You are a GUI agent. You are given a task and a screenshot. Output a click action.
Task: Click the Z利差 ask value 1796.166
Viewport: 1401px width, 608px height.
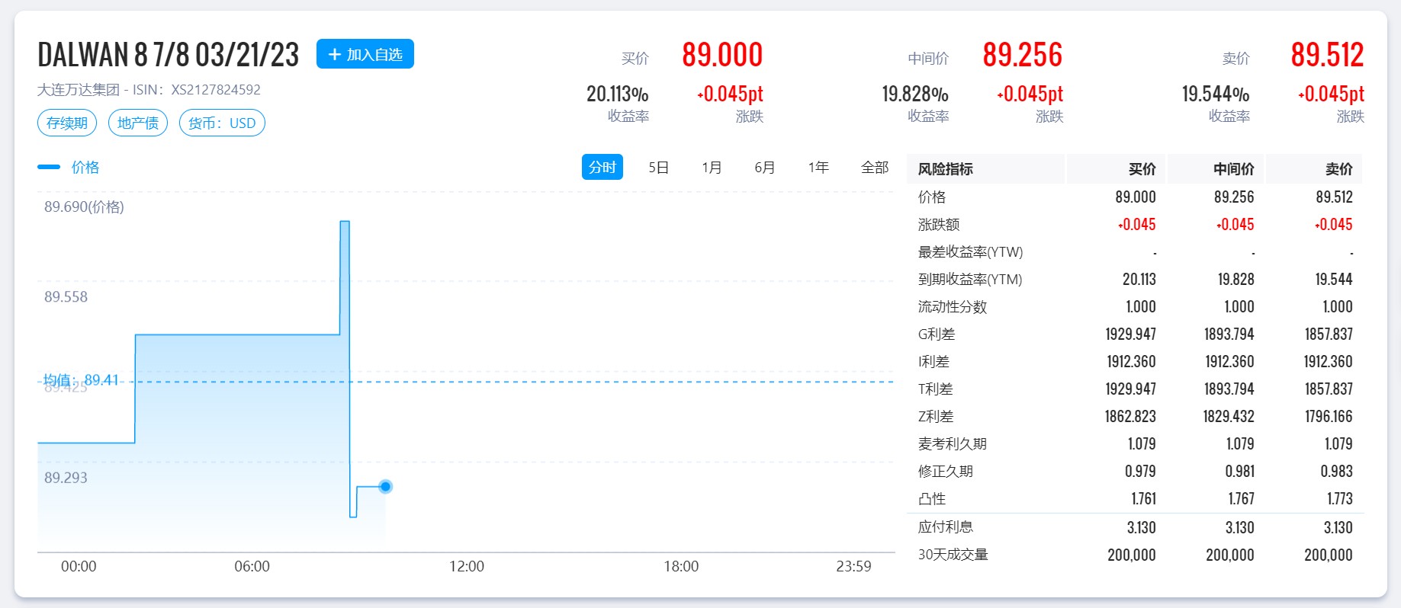[x=1329, y=417]
